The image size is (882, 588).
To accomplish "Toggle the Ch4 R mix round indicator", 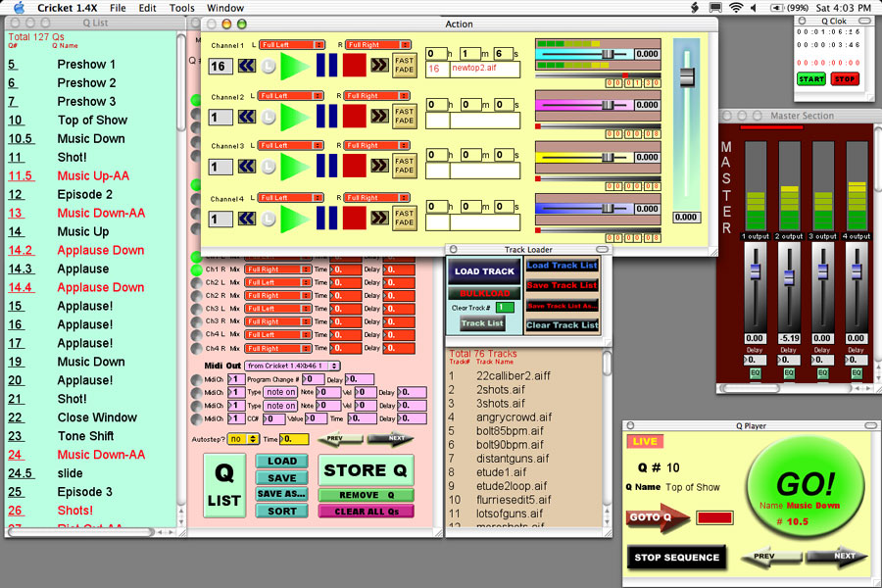I will (196, 347).
